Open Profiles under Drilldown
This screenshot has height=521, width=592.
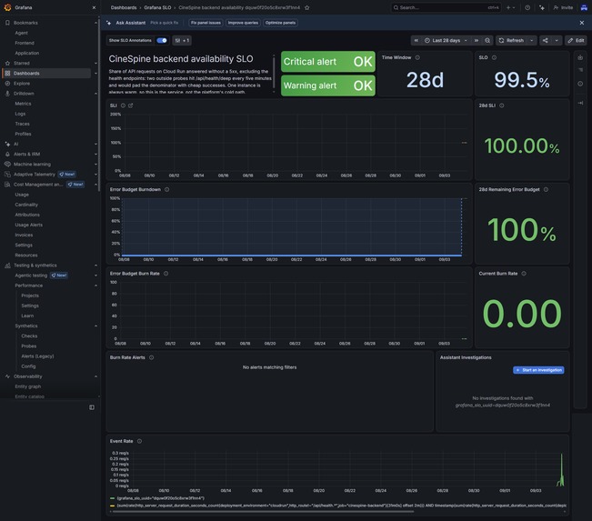(23, 134)
